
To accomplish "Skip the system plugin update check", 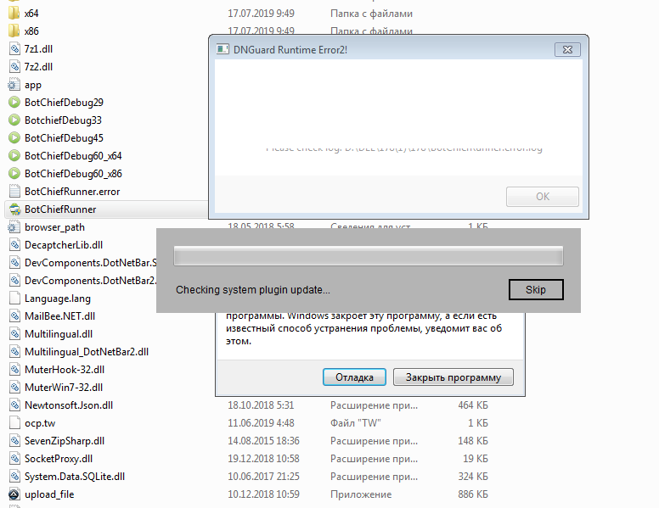I will coord(536,290).
